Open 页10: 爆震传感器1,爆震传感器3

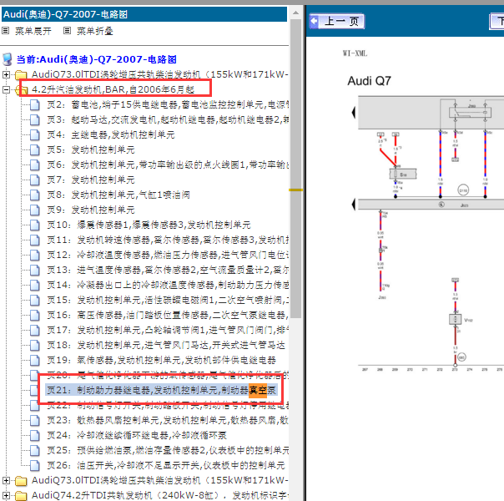tap(149, 225)
